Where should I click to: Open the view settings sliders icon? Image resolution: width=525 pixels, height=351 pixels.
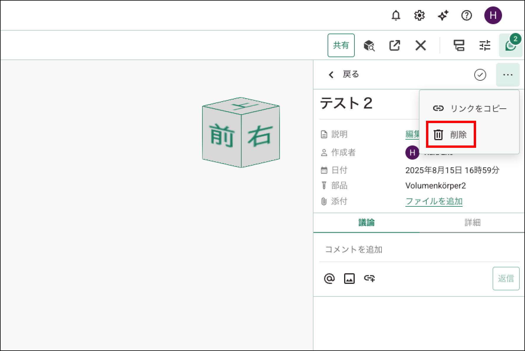[485, 46]
